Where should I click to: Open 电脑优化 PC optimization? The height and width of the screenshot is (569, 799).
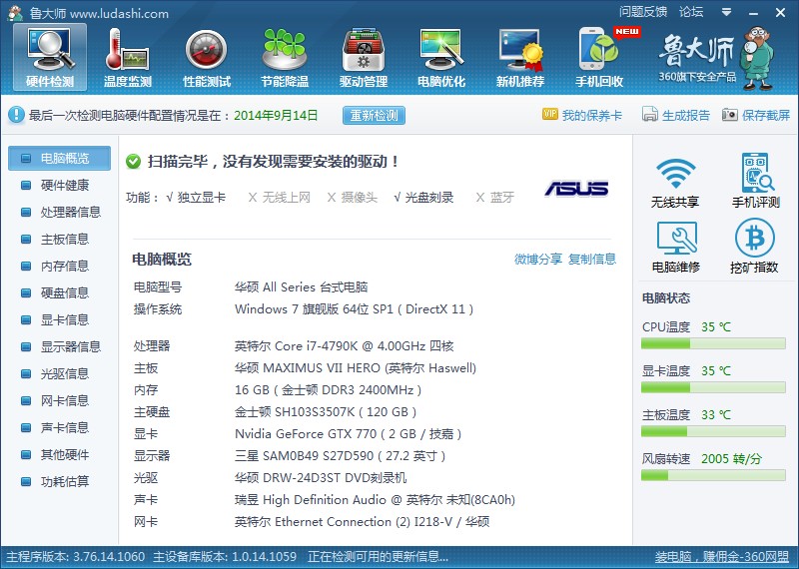pyautogui.click(x=441, y=58)
